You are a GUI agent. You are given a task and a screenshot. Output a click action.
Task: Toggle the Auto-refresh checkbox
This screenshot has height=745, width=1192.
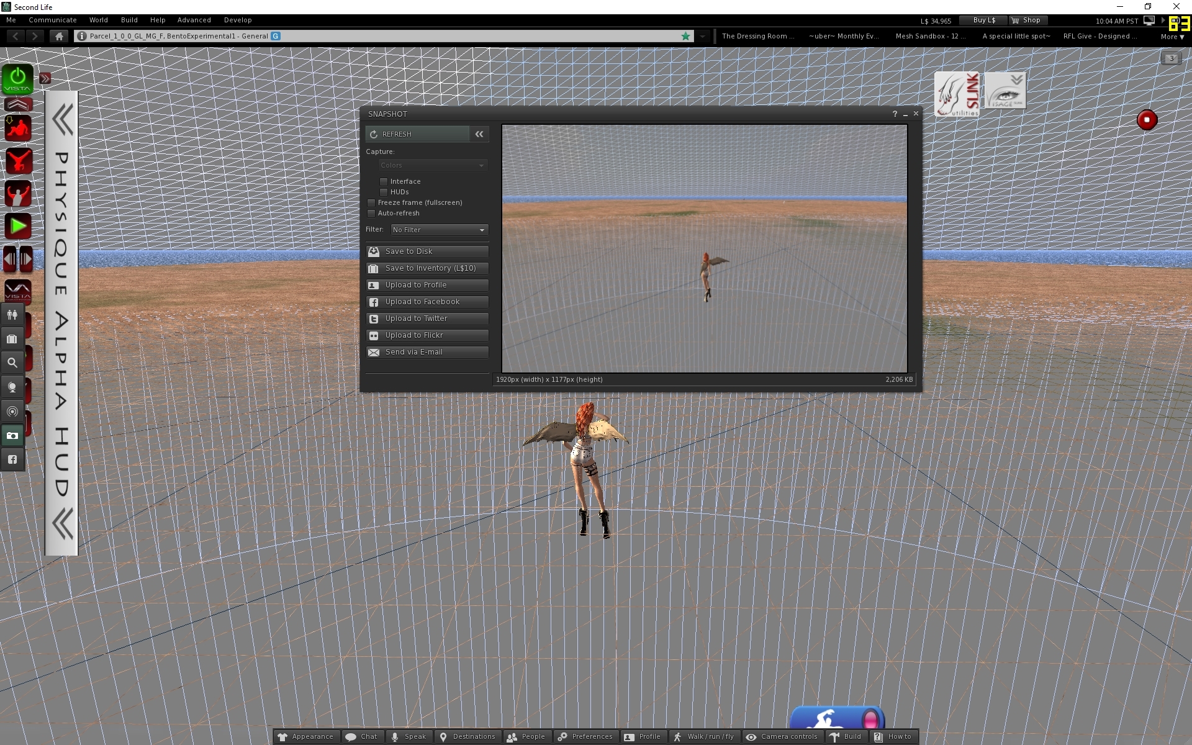point(371,213)
